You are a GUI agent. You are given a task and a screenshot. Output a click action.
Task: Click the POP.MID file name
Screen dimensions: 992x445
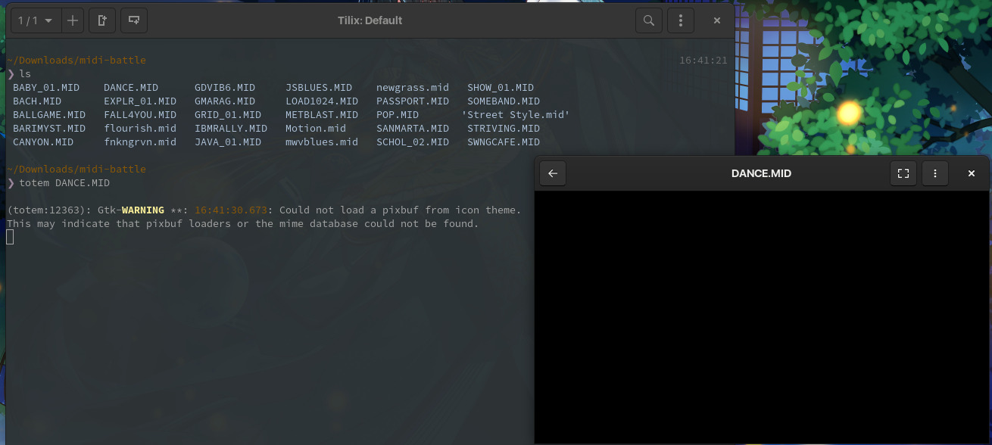pyautogui.click(x=398, y=115)
